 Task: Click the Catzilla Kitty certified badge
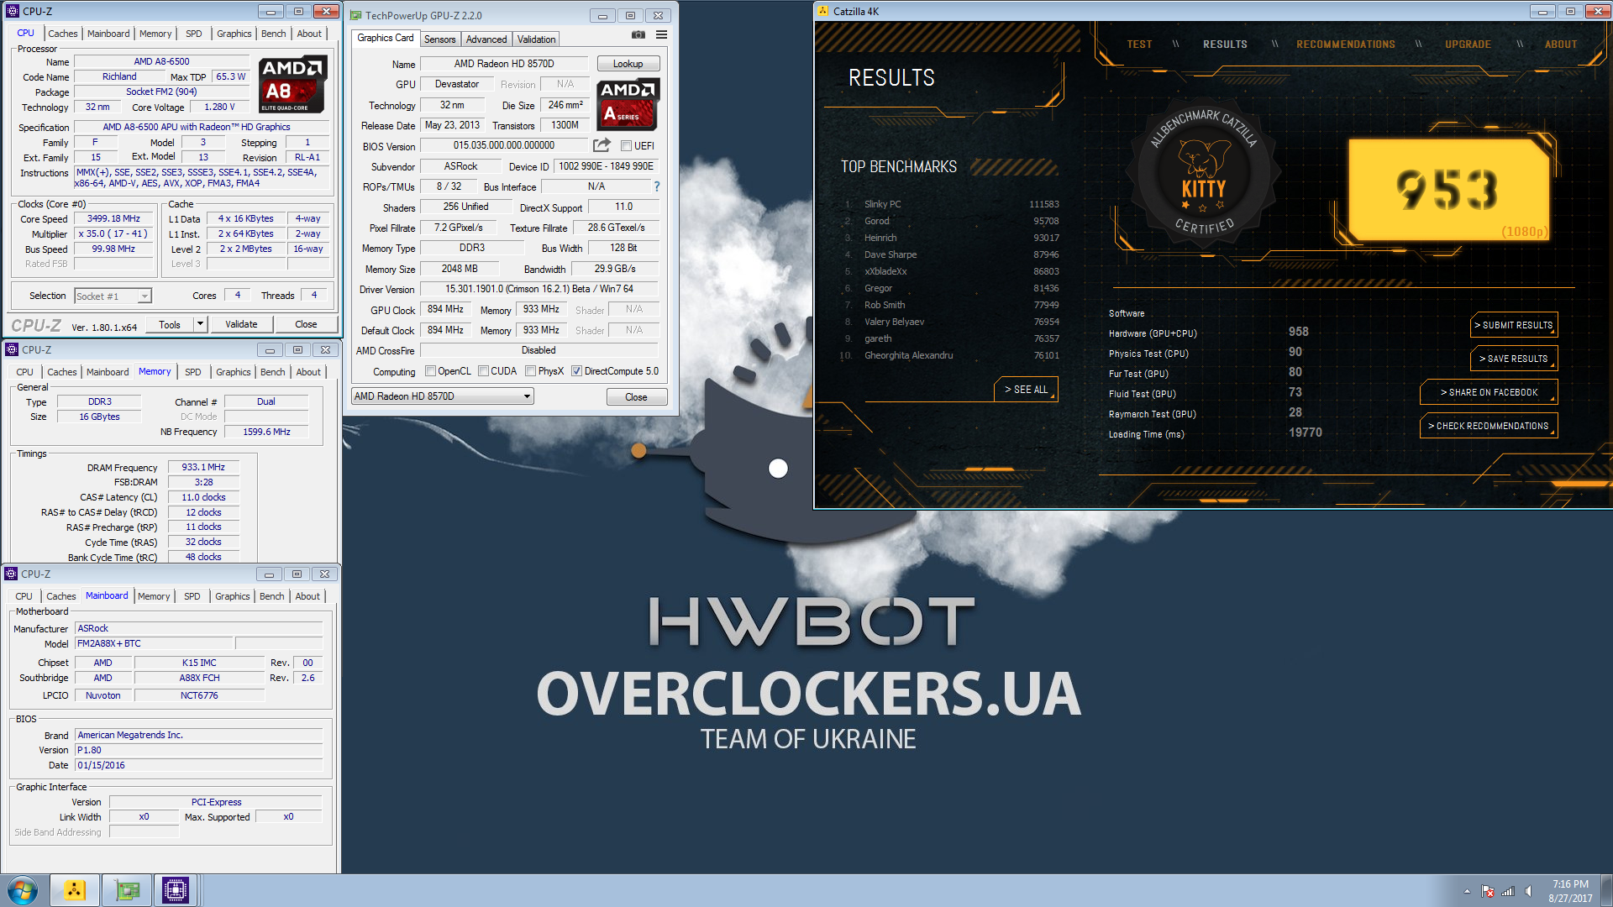click(x=1204, y=175)
